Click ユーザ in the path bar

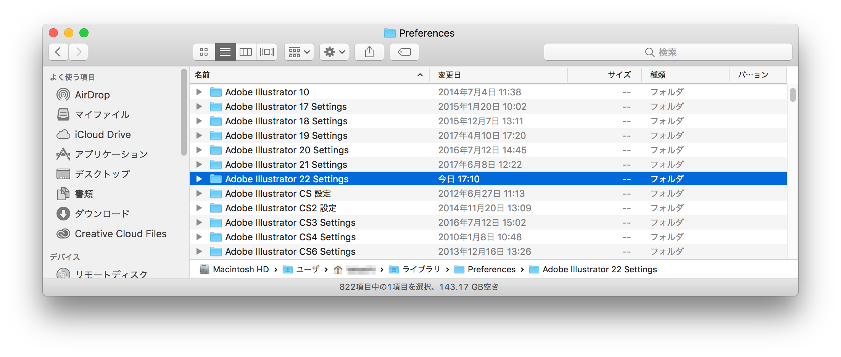pyautogui.click(x=301, y=269)
